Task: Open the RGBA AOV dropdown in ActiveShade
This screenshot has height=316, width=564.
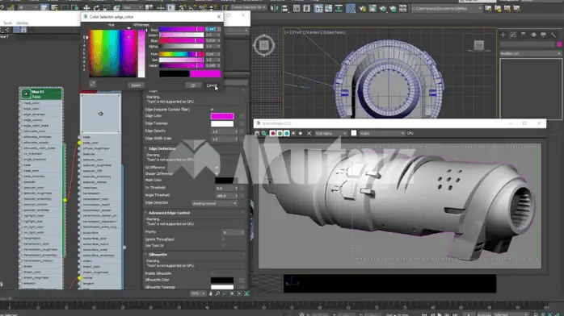Action: pyautogui.click(x=382, y=134)
